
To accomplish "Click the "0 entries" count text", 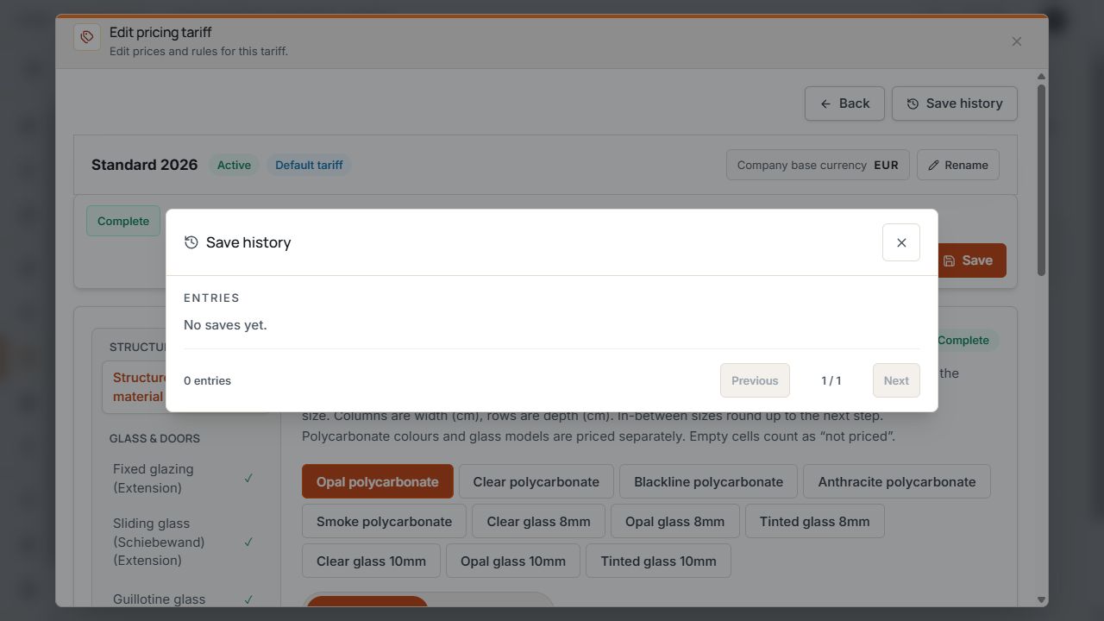I will click(x=207, y=380).
